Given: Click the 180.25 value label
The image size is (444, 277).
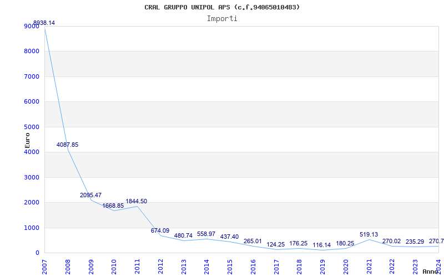Looking at the screenshot, I should 345,243.
